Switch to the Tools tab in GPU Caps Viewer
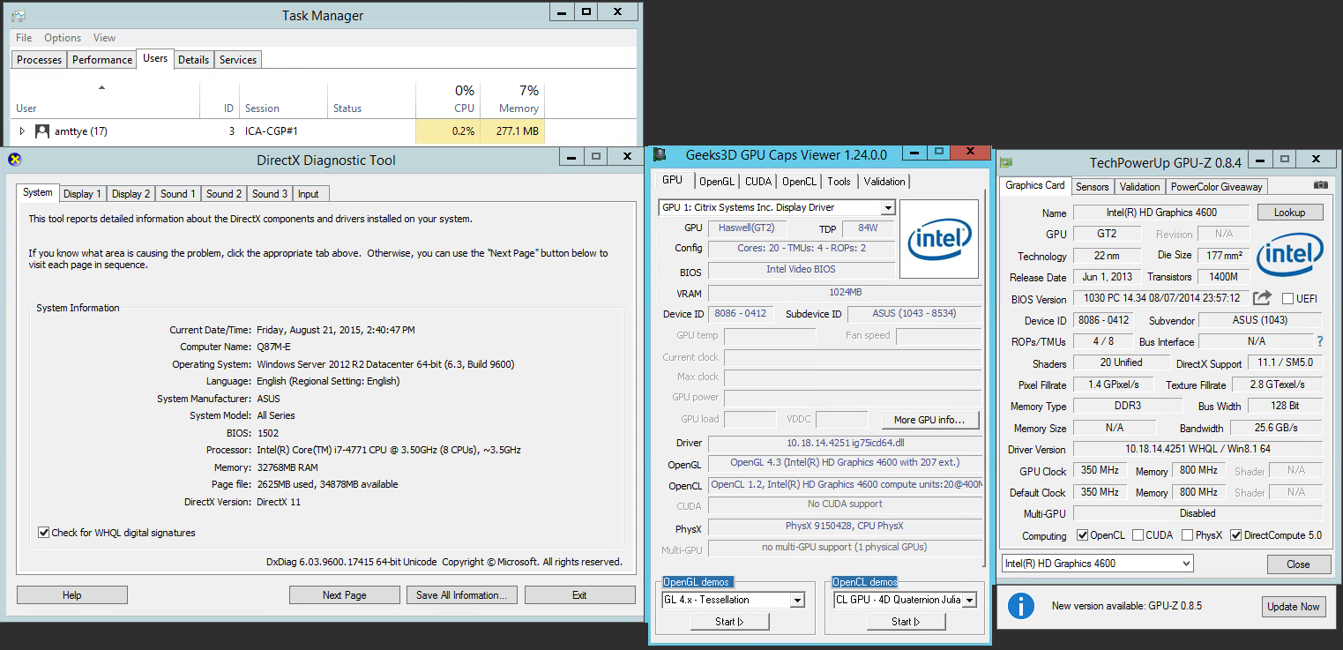1343x650 pixels. 839,182
